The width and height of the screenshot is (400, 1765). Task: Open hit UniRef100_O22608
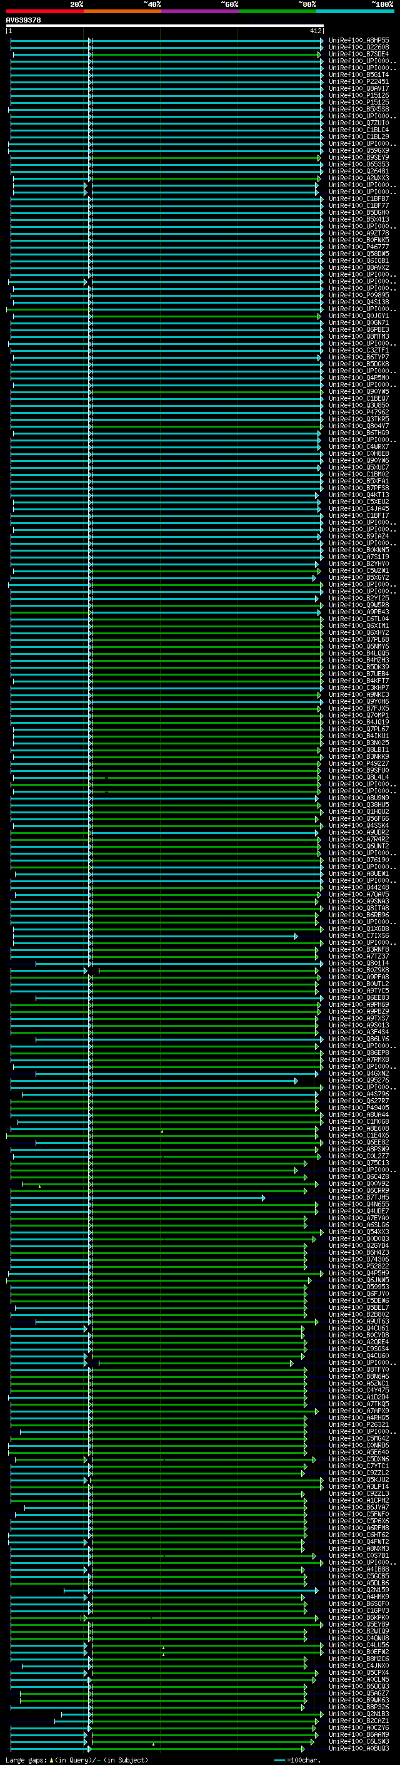point(359,48)
